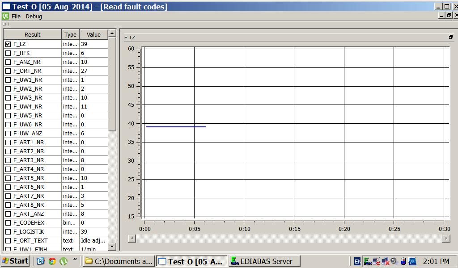This screenshot has width=458, height=268.
Task: Click the float button on F_LZ plot panel
Action: [x=450, y=37]
